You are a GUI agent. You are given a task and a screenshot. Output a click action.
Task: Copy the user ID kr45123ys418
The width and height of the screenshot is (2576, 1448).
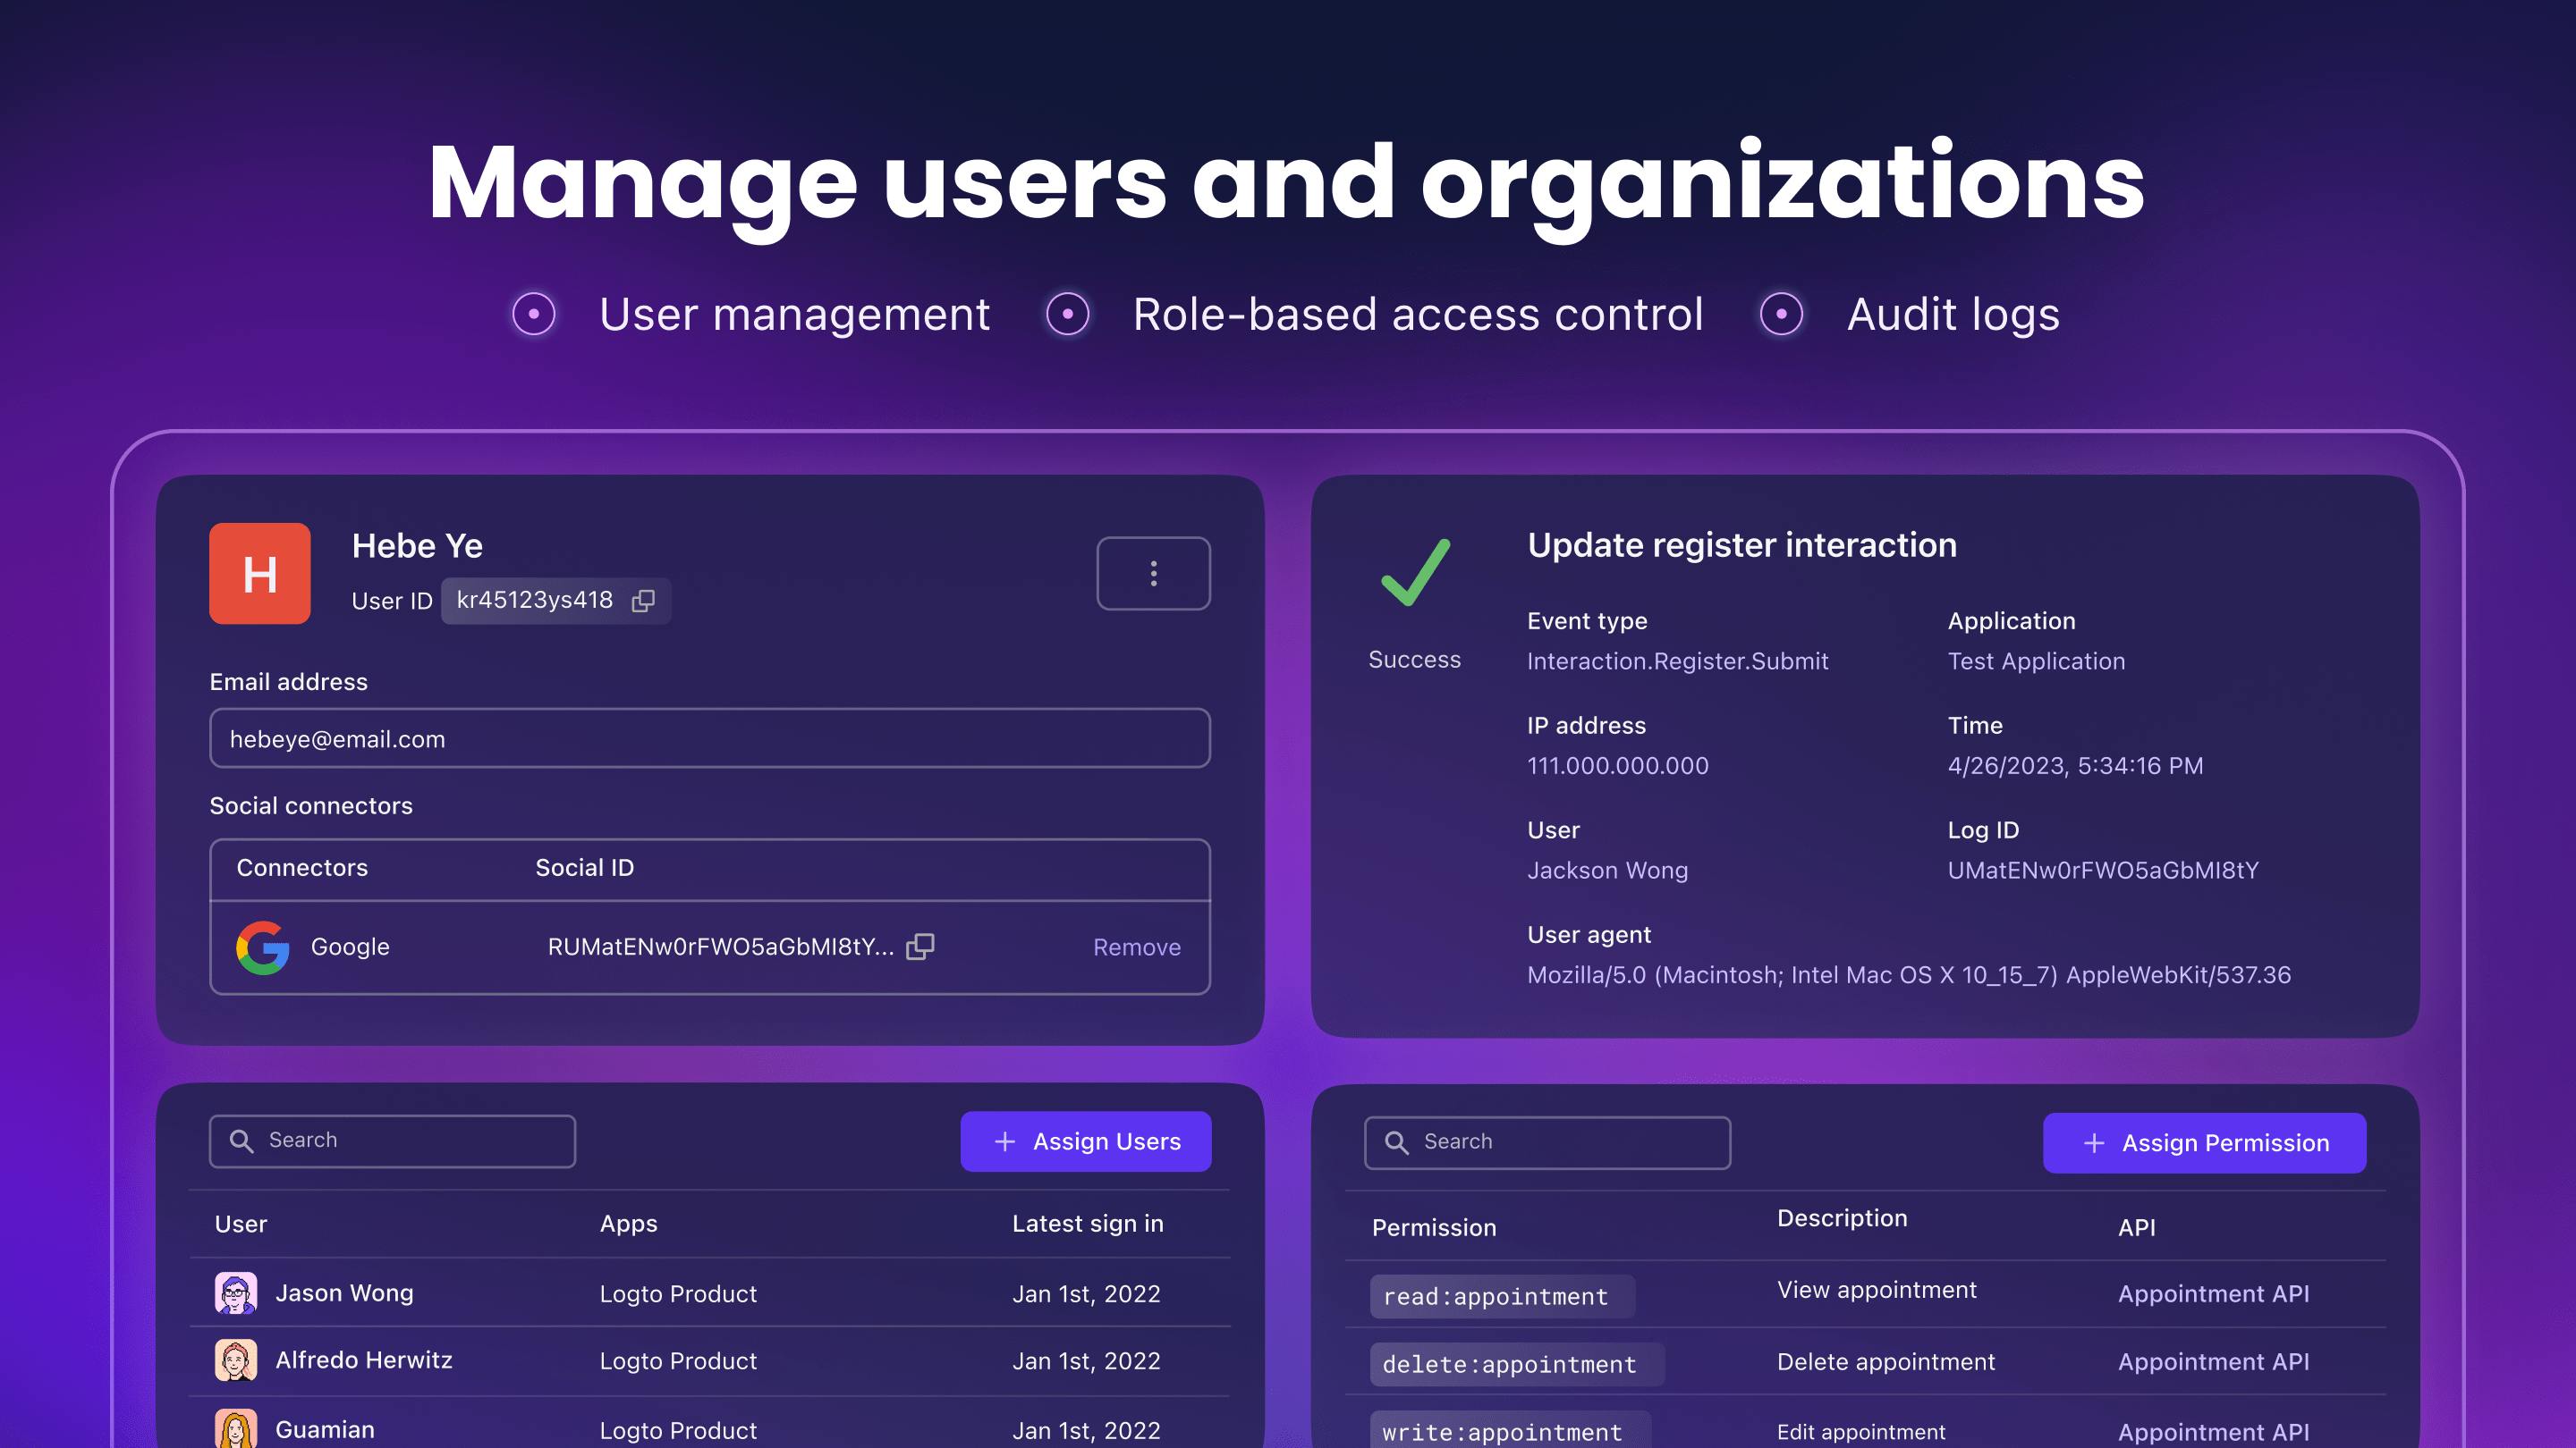pyautogui.click(x=643, y=601)
